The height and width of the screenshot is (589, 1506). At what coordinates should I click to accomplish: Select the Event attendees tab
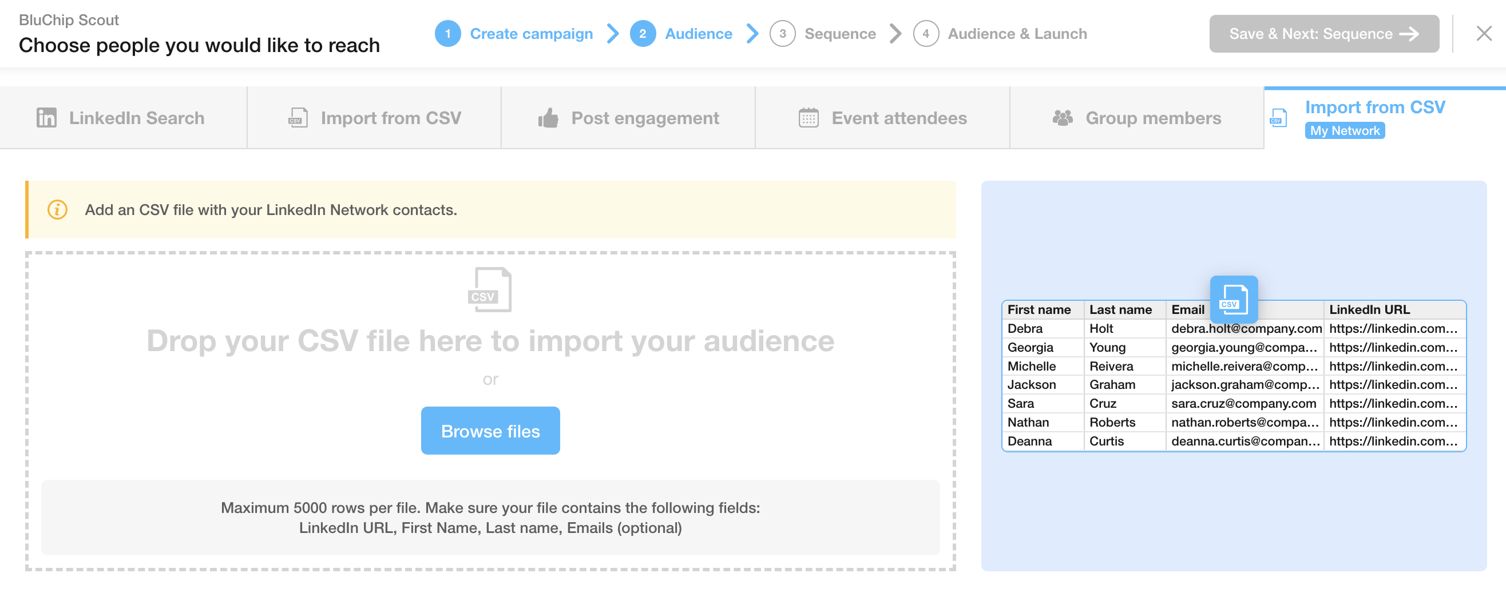click(x=882, y=118)
